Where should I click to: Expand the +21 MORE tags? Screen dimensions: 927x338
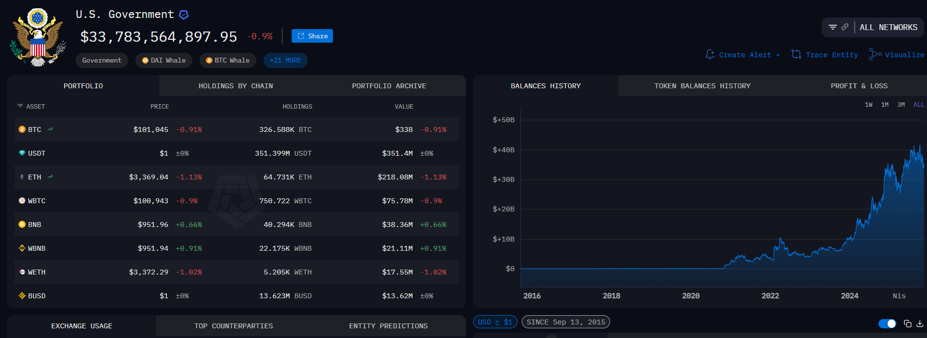click(285, 61)
